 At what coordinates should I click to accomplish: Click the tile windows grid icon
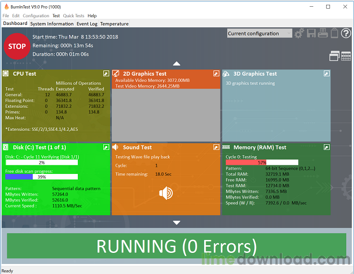coord(346,56)
